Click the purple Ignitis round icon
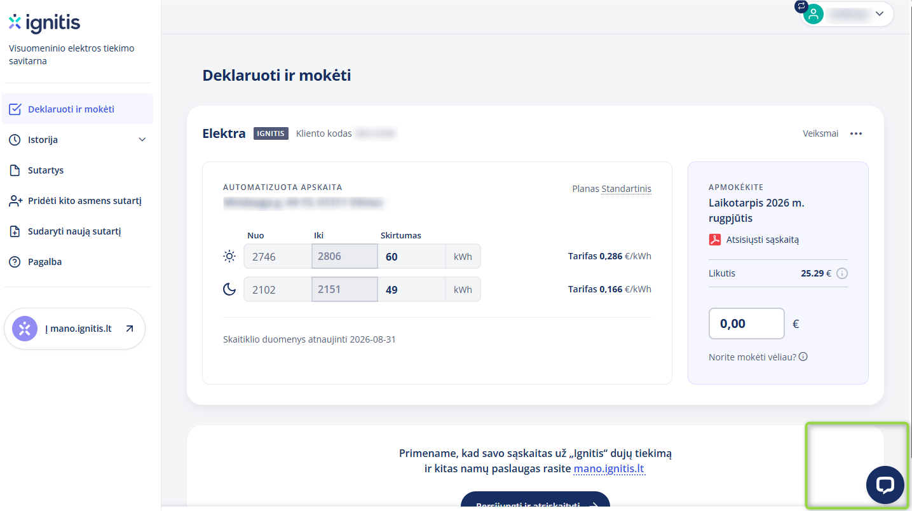Image resolution: width=912 pixels, height=511 pixels. tap(25, 329)
